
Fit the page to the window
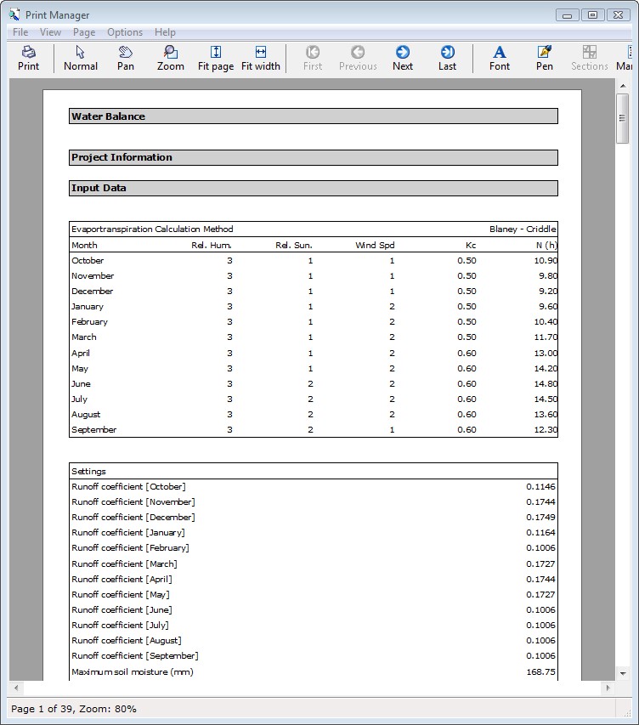pyautogui.click(x=216, y=58)
